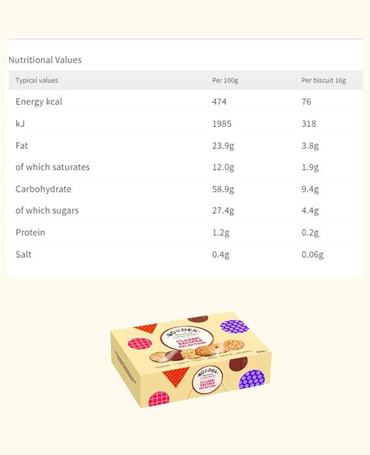Click the Border logo on box lid

187,338
